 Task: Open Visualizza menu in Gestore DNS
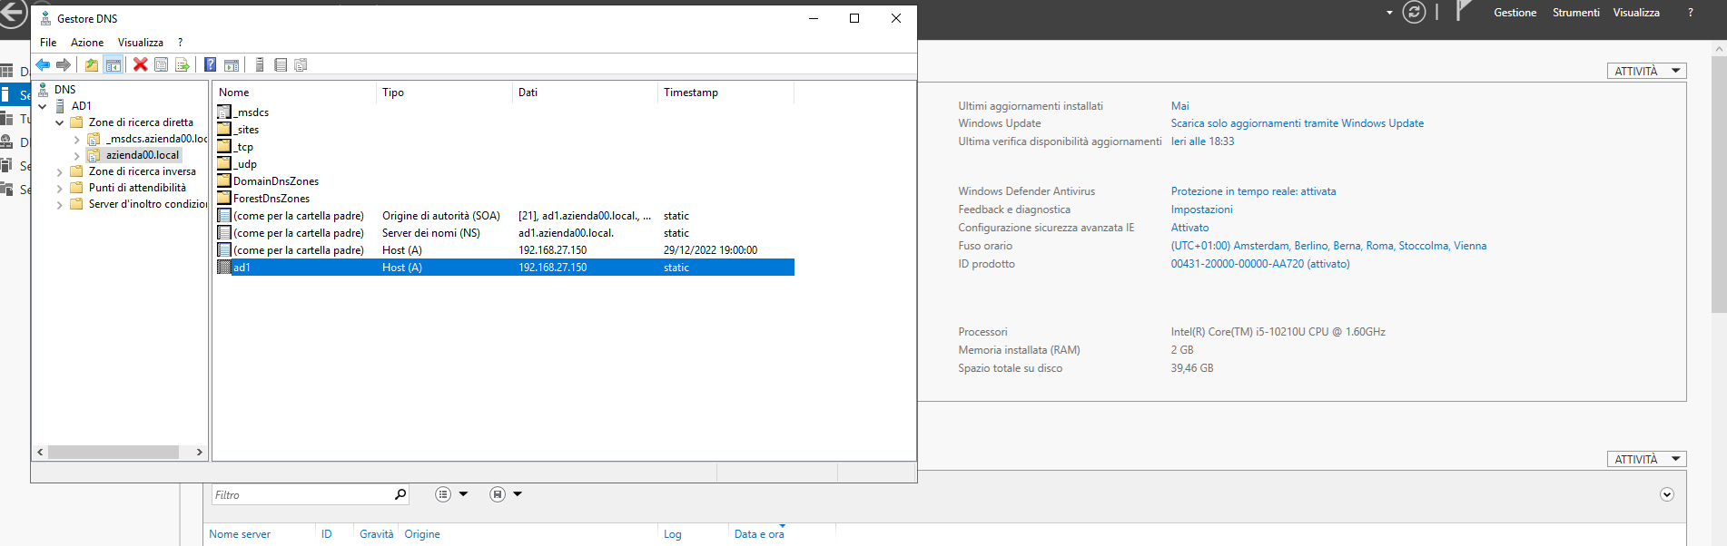point(141,43)
